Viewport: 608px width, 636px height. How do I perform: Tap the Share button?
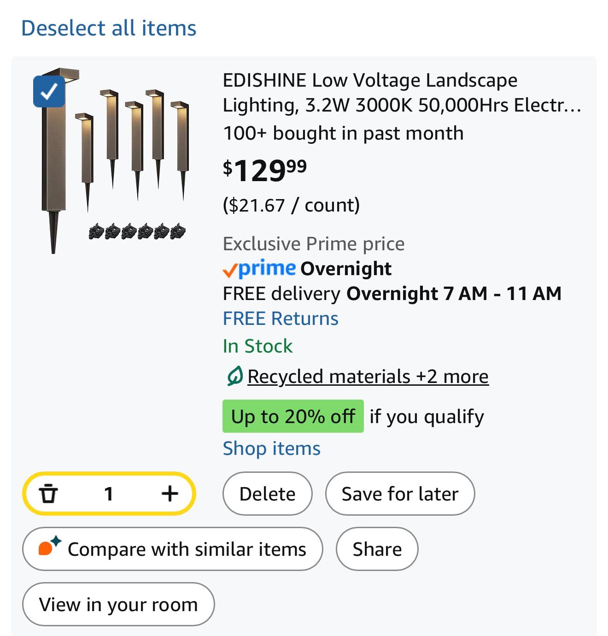(x=377, y=549)
